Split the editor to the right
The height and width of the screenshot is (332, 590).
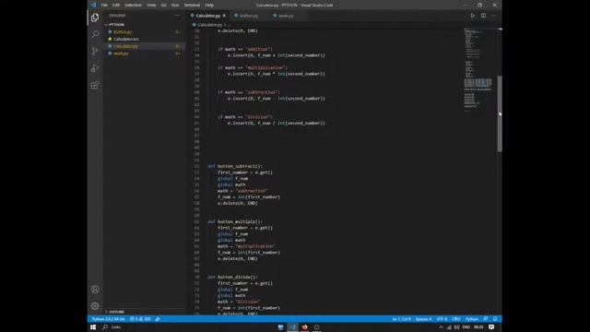[x=483, y=16]
